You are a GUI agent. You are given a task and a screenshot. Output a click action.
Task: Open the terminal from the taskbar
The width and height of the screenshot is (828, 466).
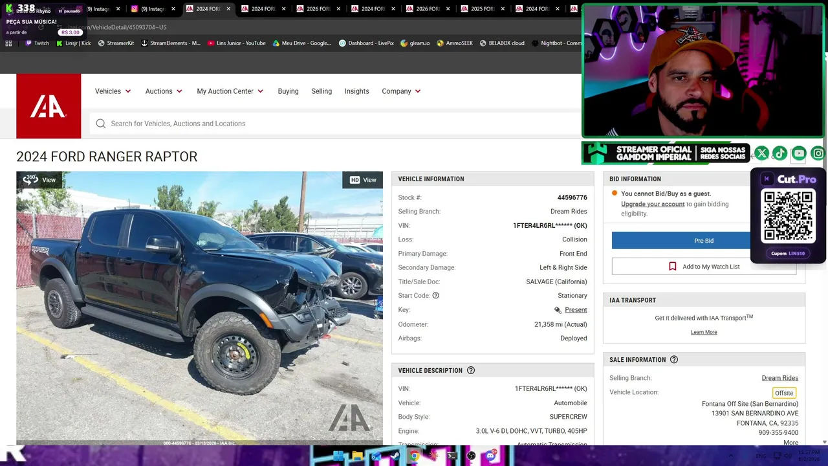click(x=452, y=456)
